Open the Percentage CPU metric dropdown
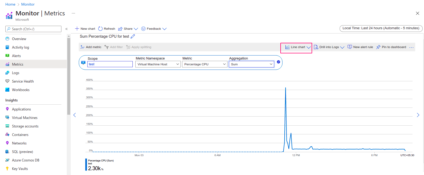Screen dimensions: 424x175 click(205, 64)
